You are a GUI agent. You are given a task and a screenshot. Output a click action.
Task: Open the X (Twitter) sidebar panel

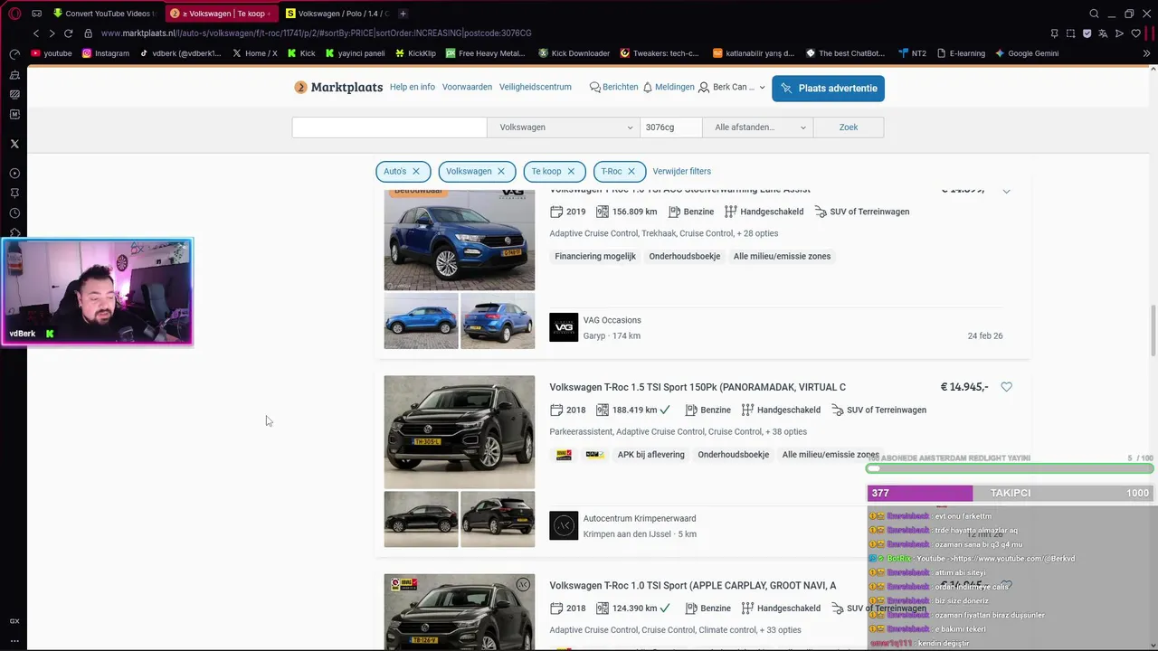(14, 144)
